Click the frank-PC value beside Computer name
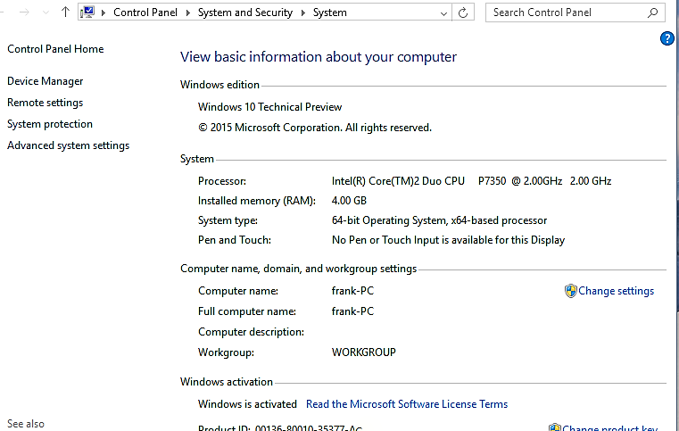 (352, 291)
